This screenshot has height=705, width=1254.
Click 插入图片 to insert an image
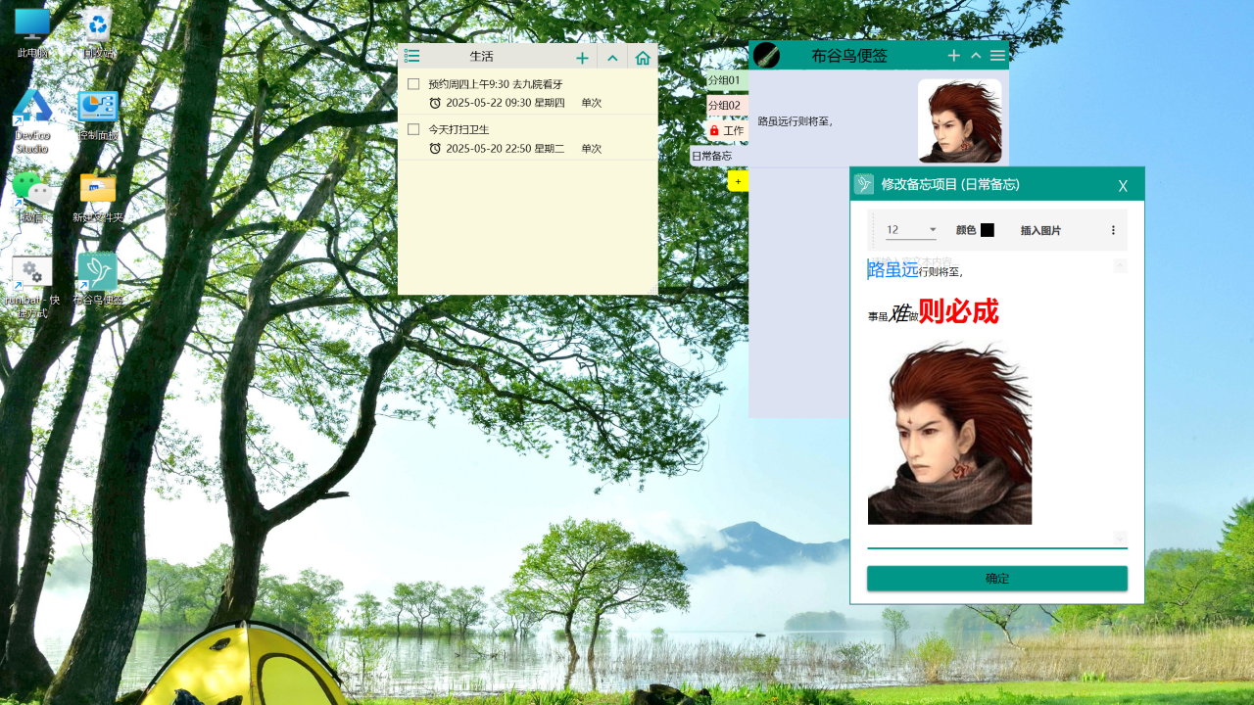point(1040,230)
